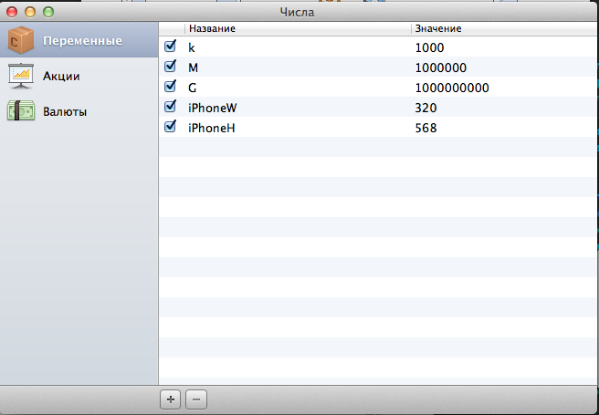Click the value 568 cell
The width and height of the screenshot is (599, 415).
tap(426, 129)
